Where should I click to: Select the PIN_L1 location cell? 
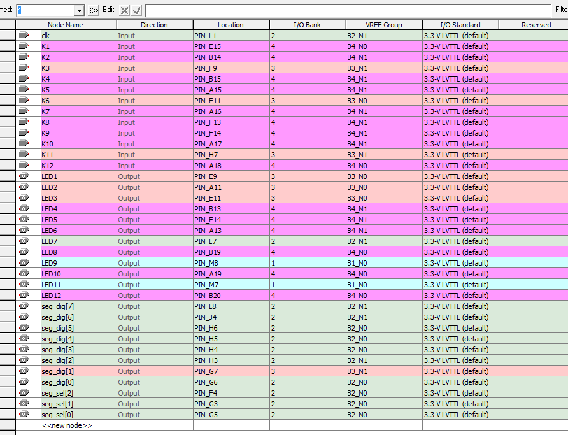231,36
